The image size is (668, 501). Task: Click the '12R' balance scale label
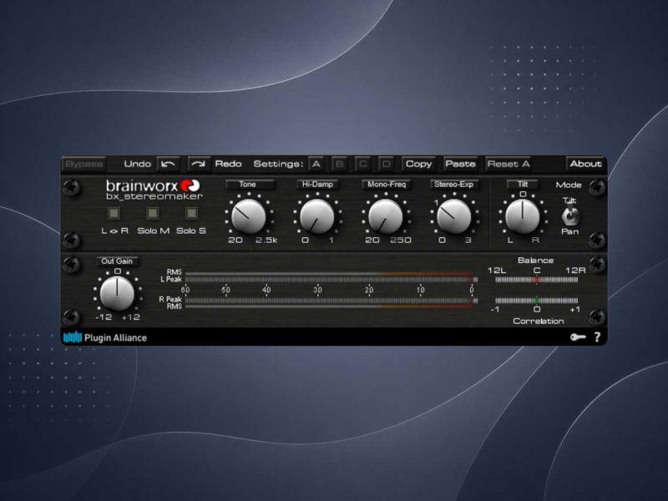[x=575, y=270]
